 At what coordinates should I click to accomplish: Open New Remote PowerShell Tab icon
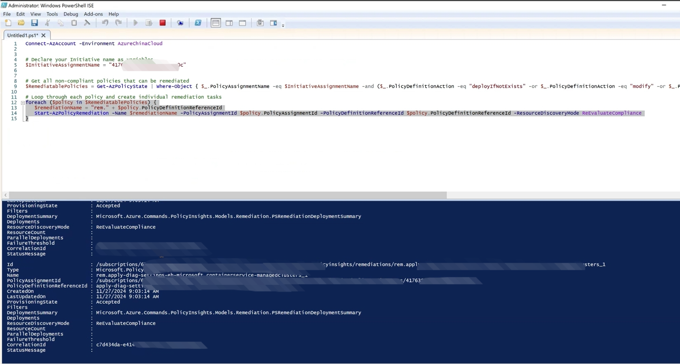(x=180, y=23)
